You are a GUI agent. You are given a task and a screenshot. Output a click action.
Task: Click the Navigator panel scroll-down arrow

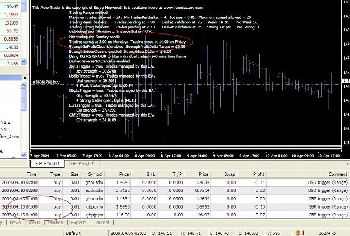pyautogui.click(x=24, y=155)
